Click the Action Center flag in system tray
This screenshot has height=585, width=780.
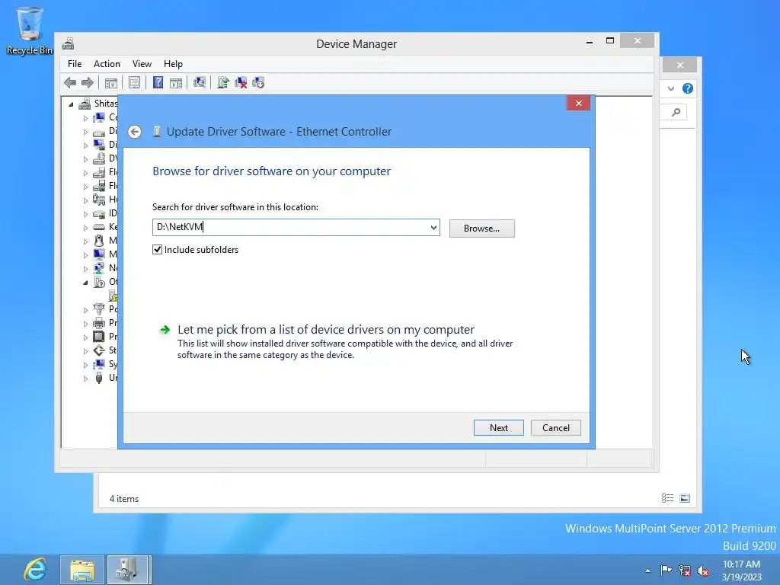(666, 571)
